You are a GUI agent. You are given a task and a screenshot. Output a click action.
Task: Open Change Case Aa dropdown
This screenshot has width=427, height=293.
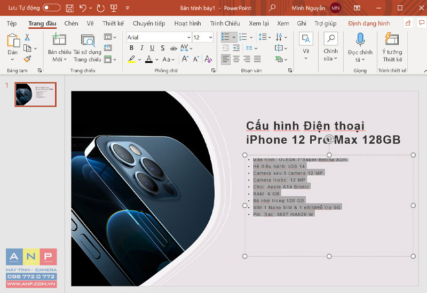[168, 59]
